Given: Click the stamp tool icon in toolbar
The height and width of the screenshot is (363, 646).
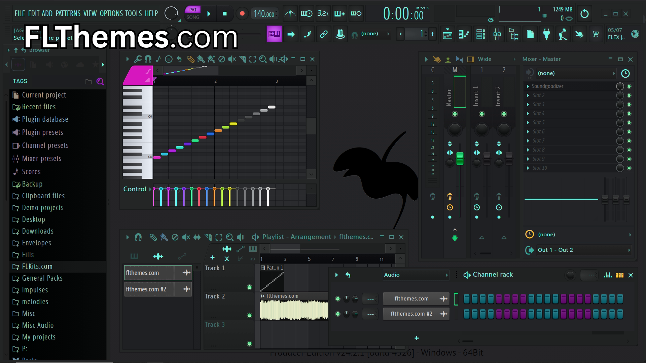Looking at the screenshot, I should pos(340,34).
